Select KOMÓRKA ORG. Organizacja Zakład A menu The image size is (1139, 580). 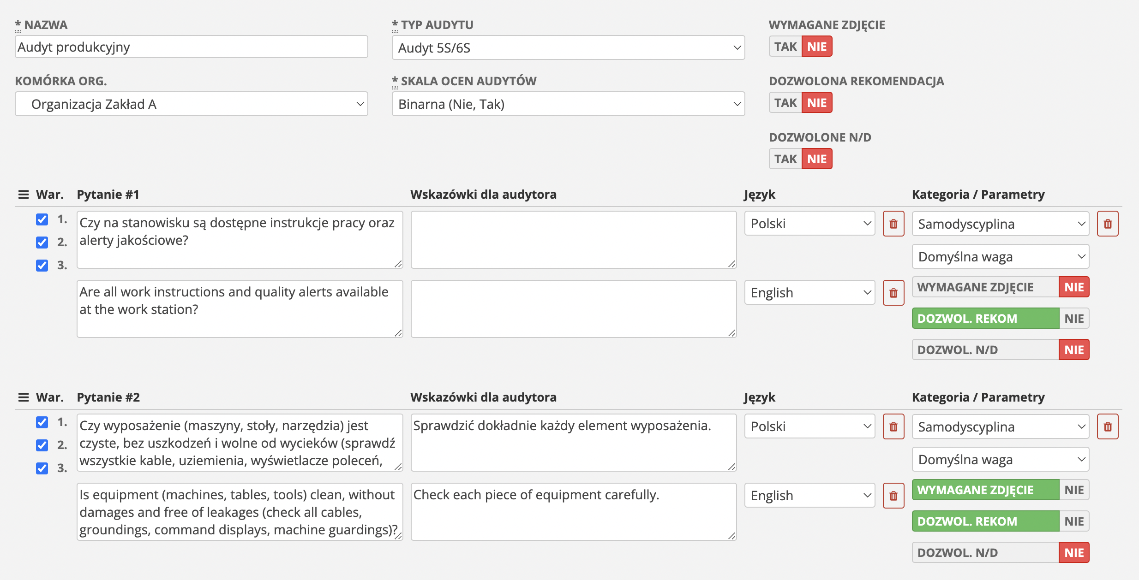click(x=192, y=104)
